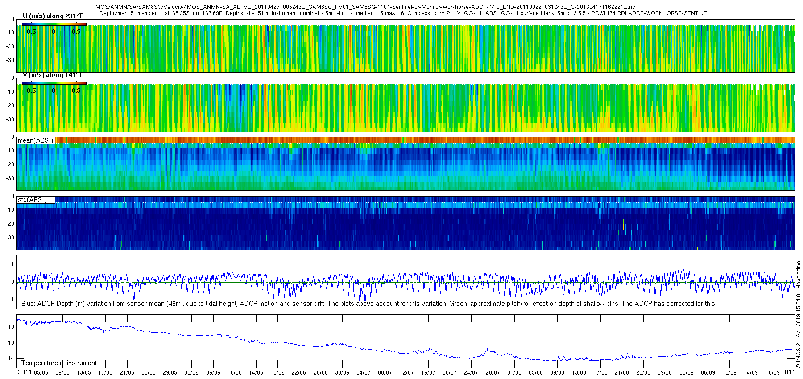Click the 30/06 date tick on time axis
The height and width of the screenshot is (379, 803).
point(342,373)
